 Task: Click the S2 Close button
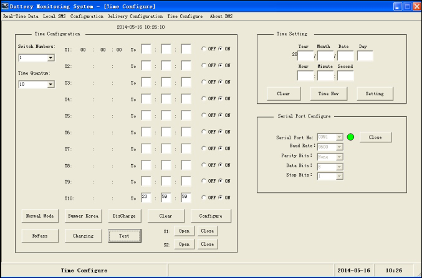coord(208,244)
